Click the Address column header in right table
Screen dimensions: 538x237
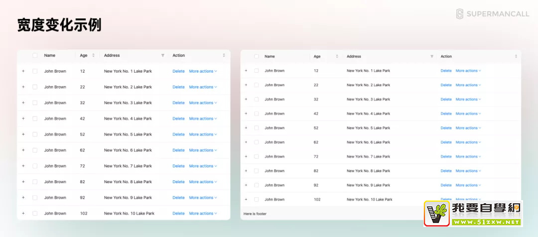[x=354, y=56]
